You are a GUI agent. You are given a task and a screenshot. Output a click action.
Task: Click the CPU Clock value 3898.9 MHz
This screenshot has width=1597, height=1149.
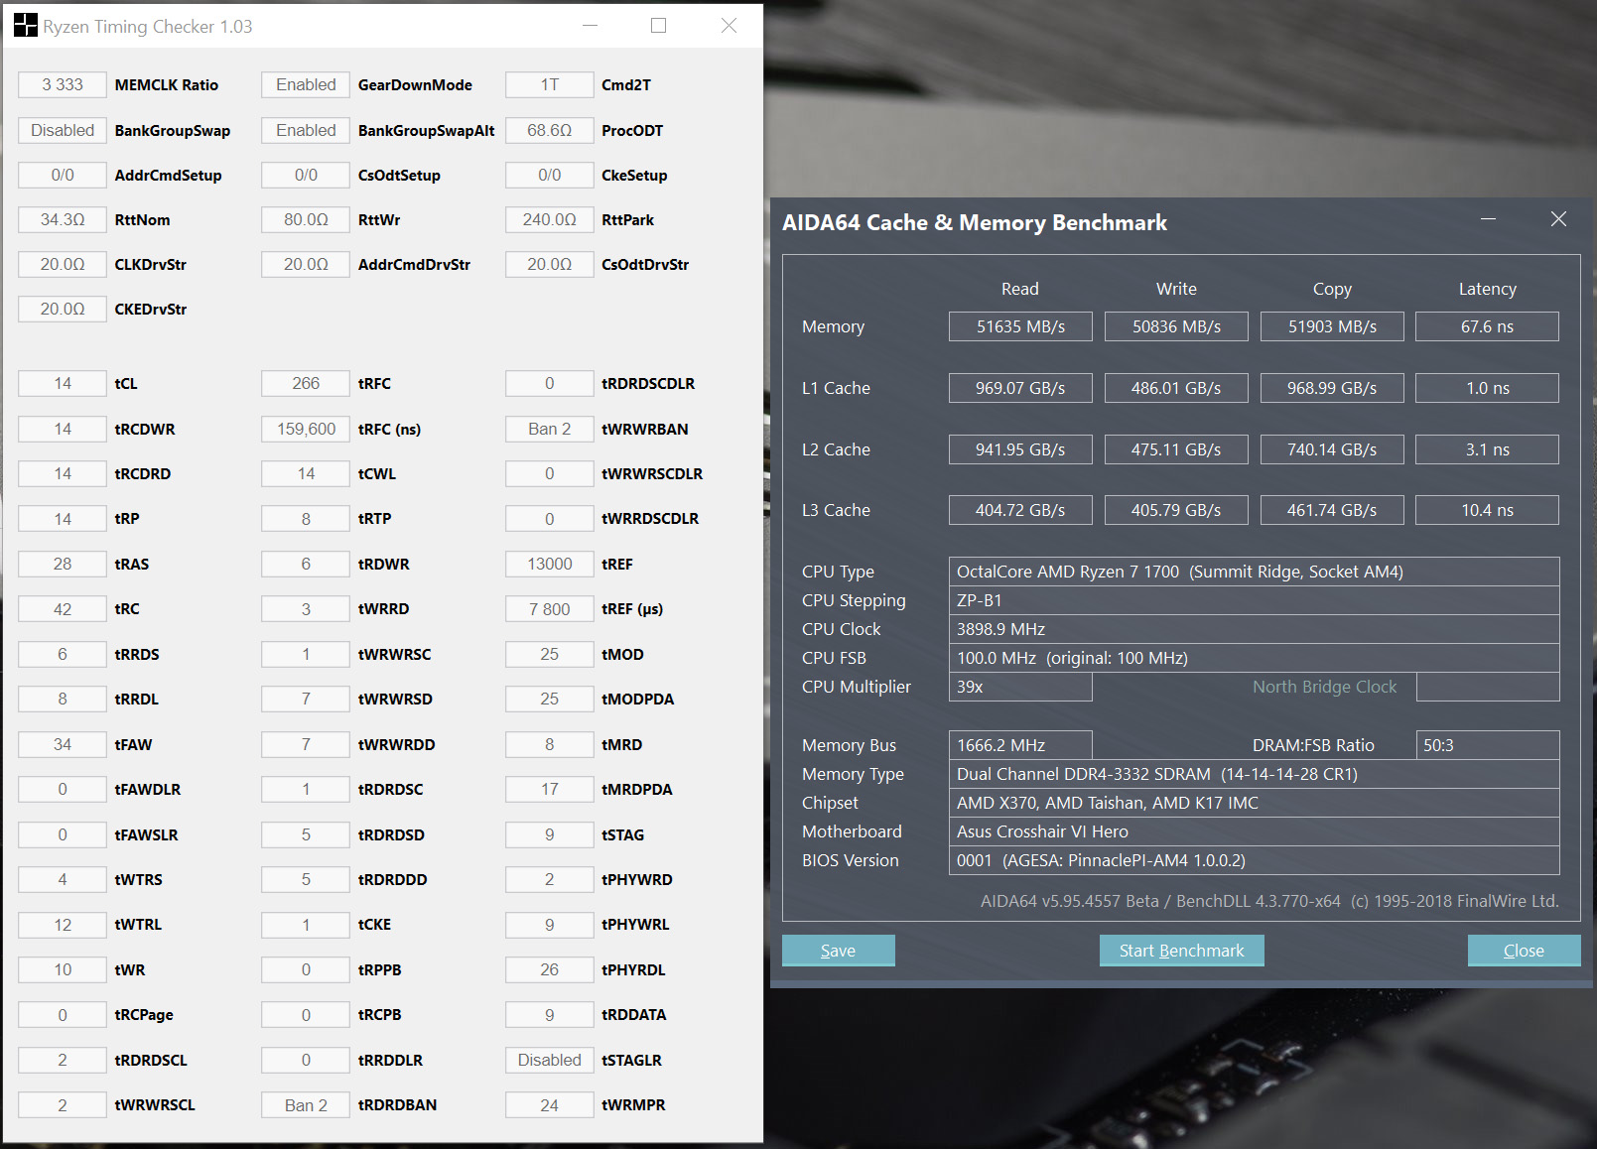coord(1254,629)
